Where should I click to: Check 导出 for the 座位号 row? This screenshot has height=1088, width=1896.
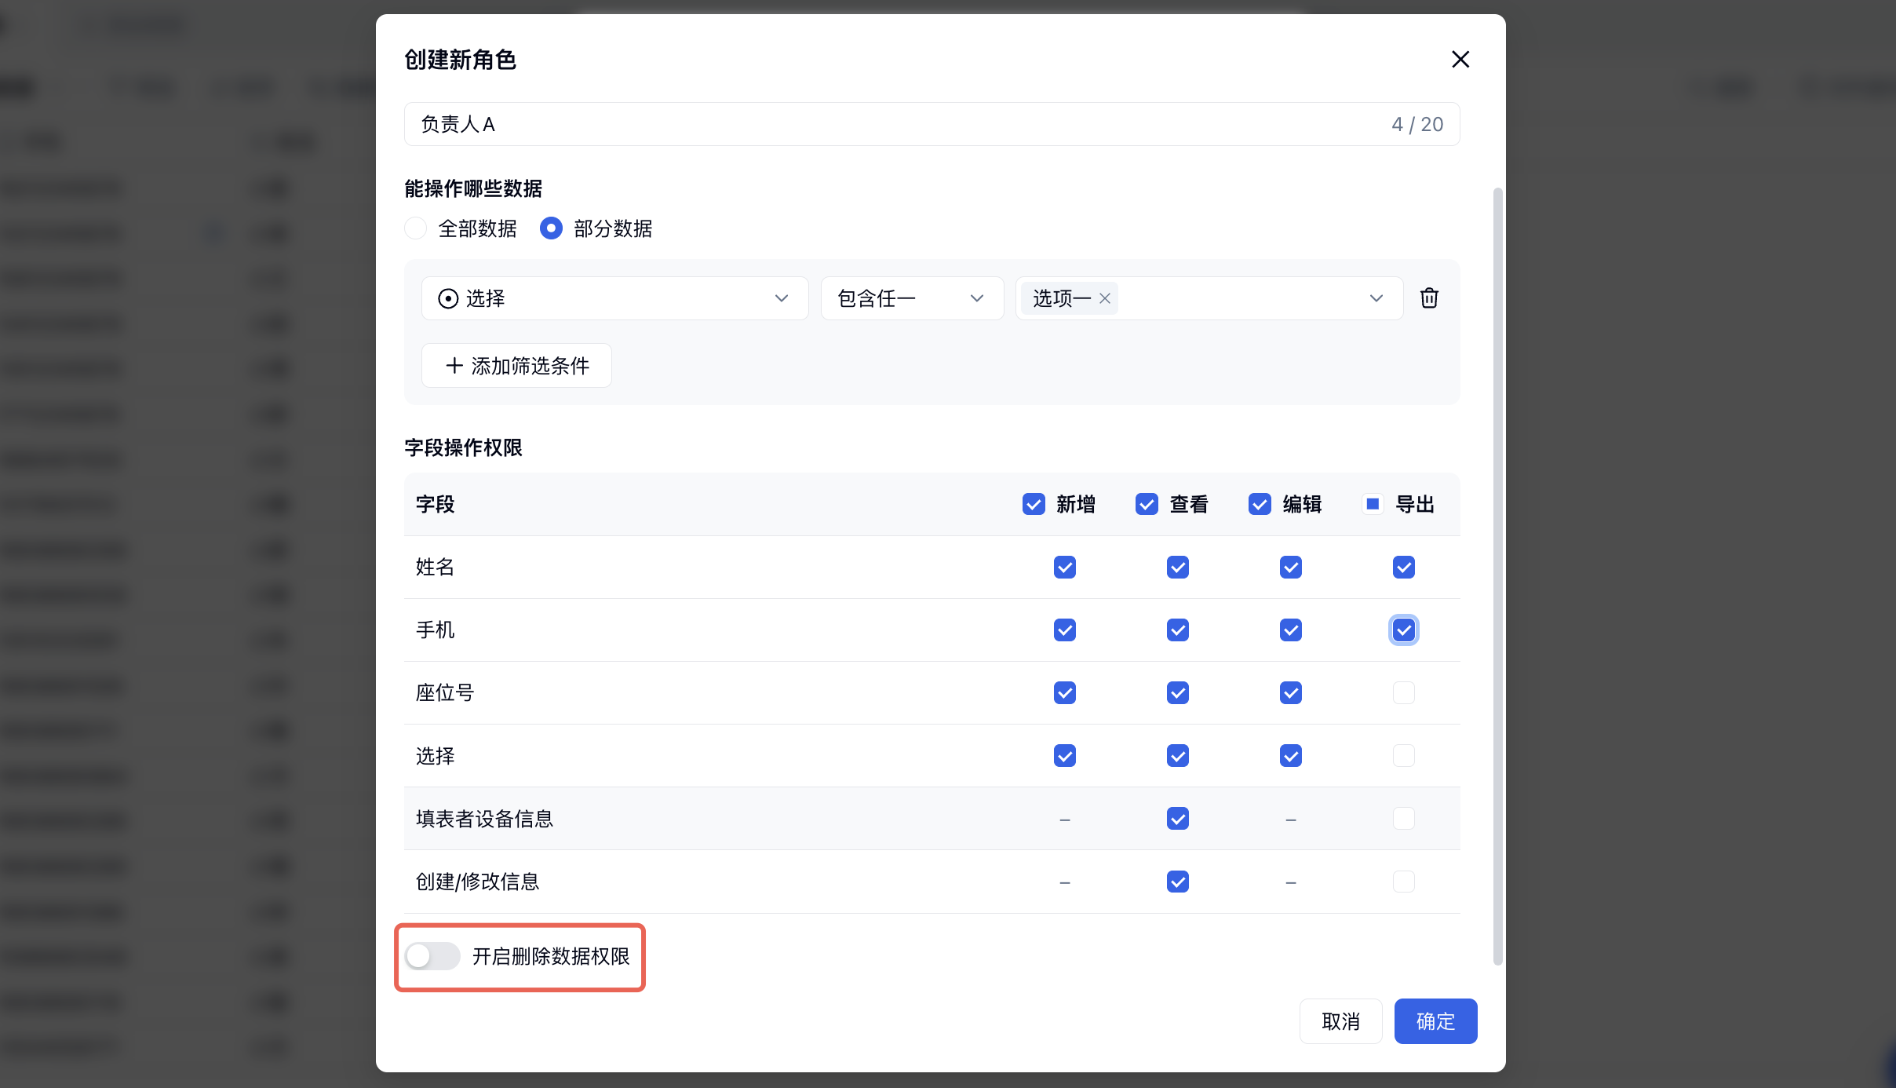pos(1404,692)
